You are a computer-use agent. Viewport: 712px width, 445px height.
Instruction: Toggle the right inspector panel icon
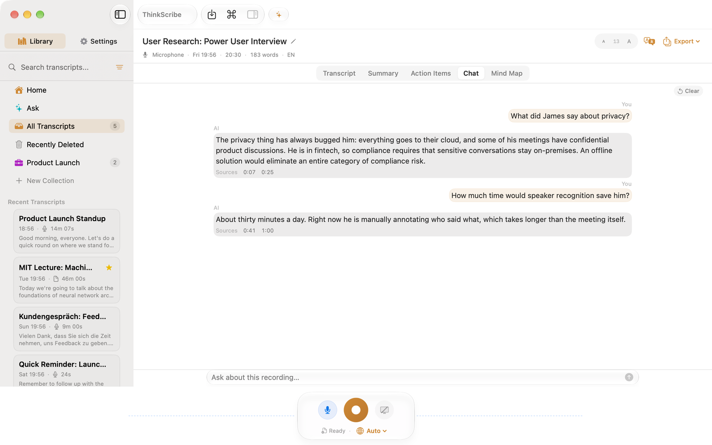pyautogui.click(x=252, y=15)
